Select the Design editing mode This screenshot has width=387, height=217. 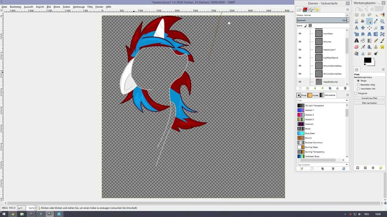coord(358,81)
